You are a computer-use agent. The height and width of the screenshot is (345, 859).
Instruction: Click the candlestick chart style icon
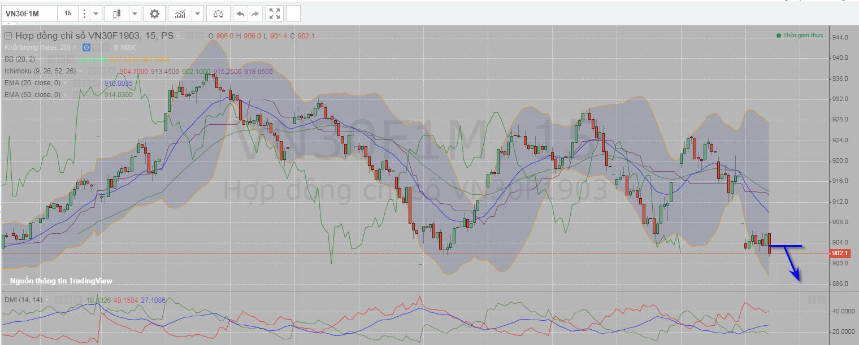pyautogui.click(x=117, y=14)
